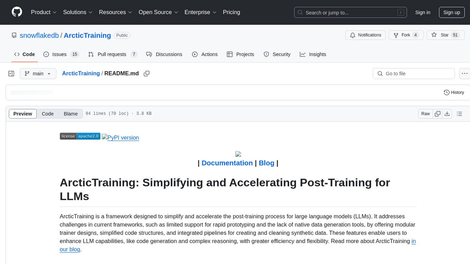Click the Pull requests count 7 badge
The height and width of the screenshot is (264, 470).
[134, 54]
